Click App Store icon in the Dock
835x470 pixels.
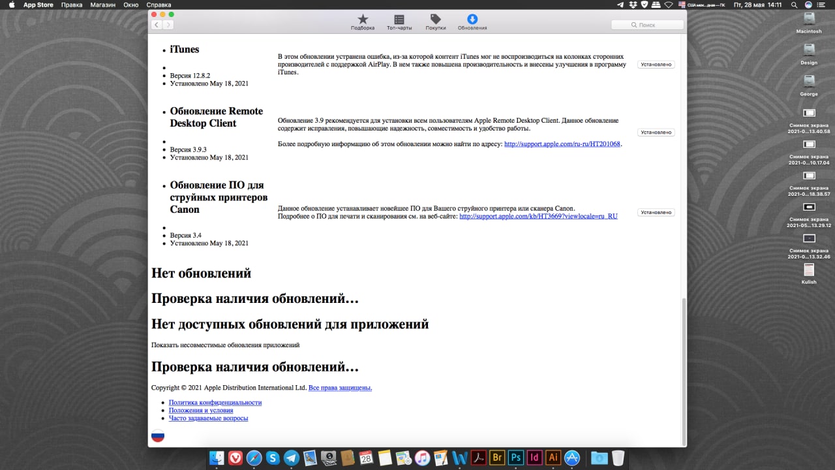coord(572,458)
